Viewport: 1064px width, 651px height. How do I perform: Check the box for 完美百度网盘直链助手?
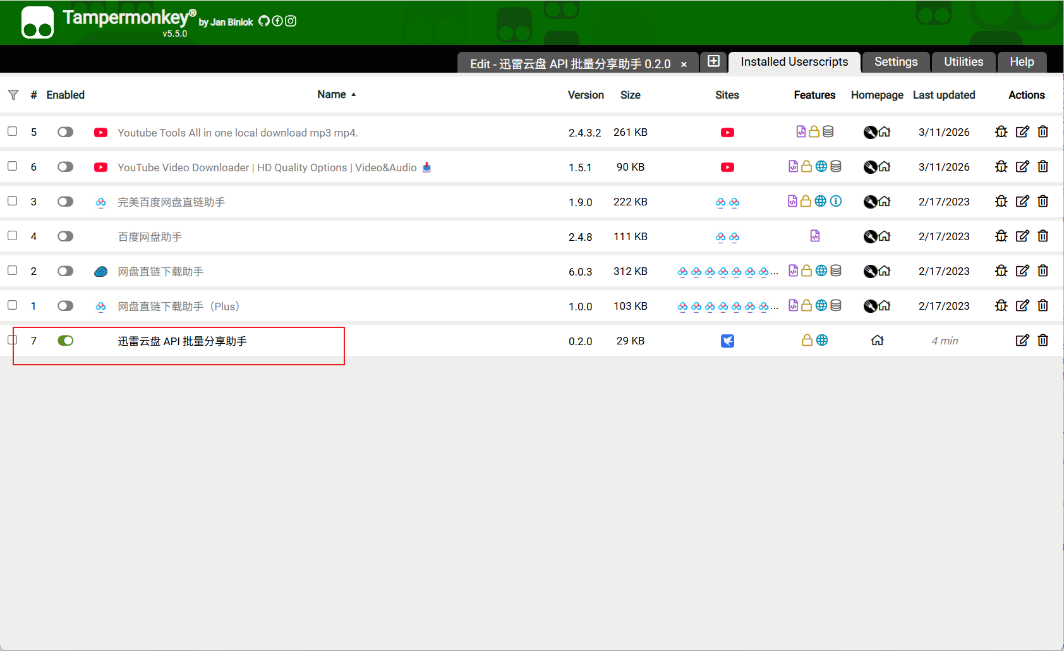click(x=13, y=201)
